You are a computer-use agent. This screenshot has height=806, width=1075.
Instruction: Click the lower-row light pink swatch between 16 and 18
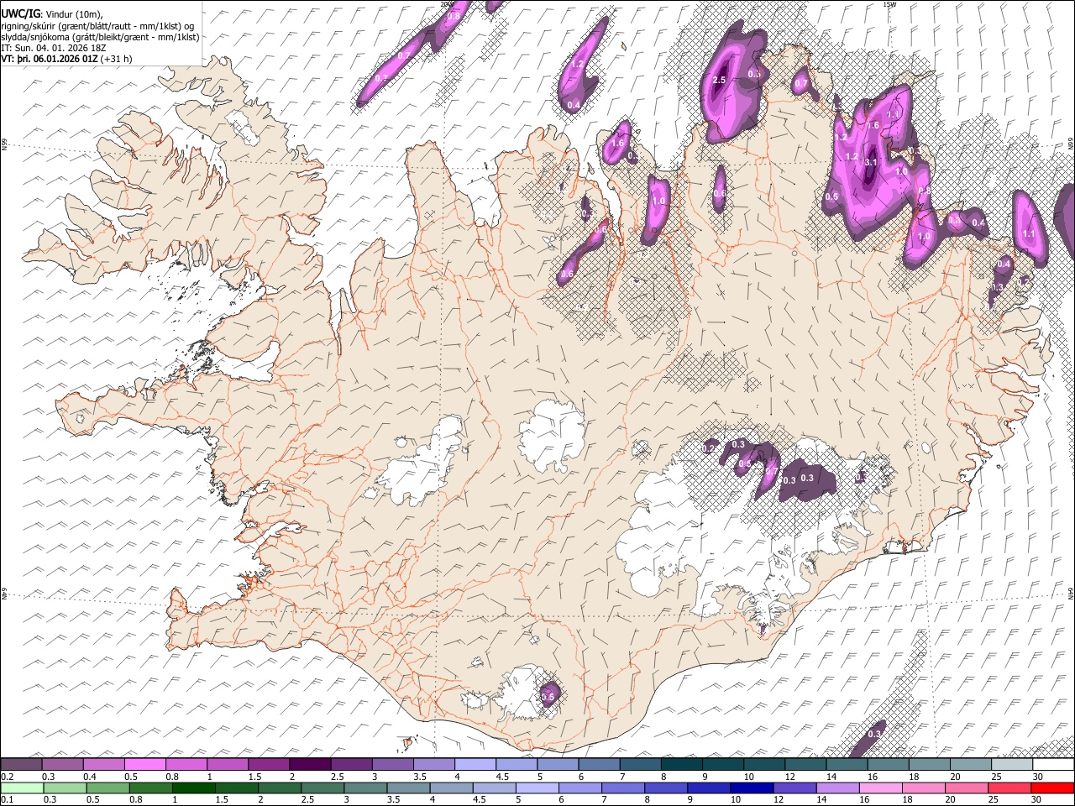click(x=880, y=788)
